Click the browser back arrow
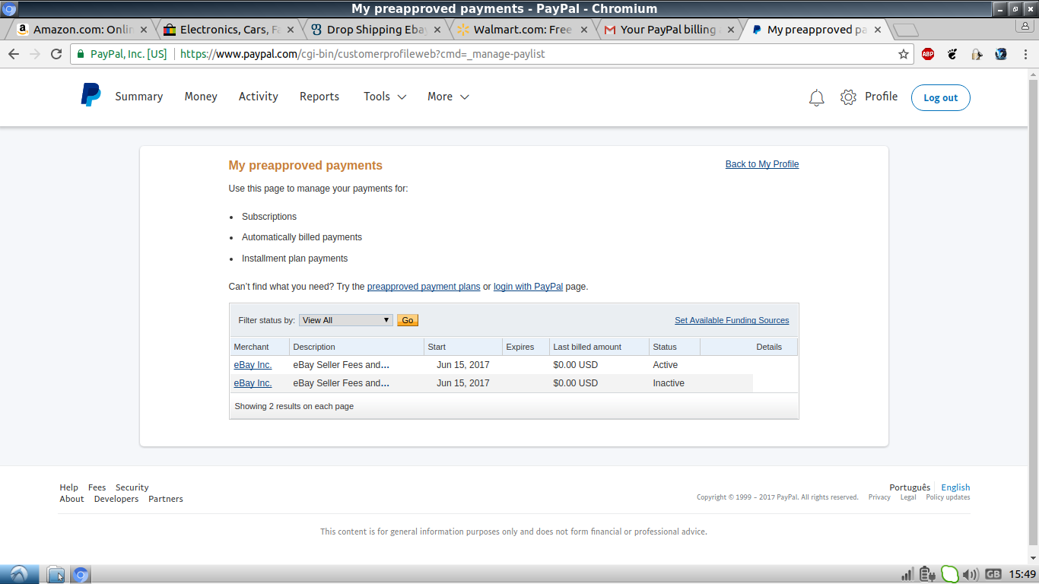The image size is (1039, 584). (x=14, y=54)
